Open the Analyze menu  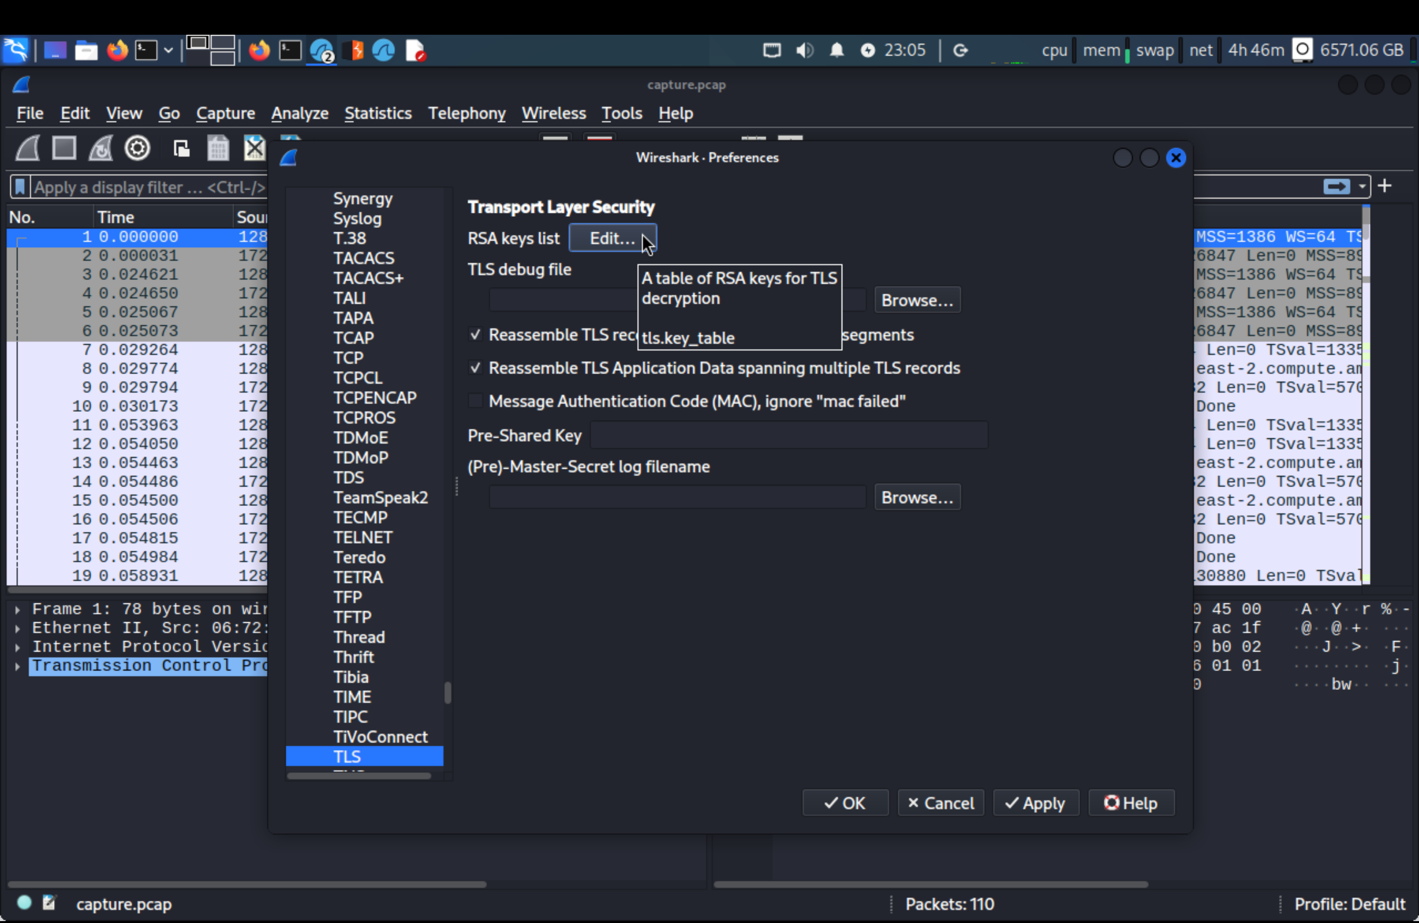(300, 113)
